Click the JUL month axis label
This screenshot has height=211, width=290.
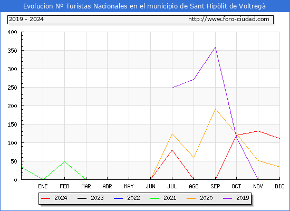pyautogui.click(x=172, y=186)
